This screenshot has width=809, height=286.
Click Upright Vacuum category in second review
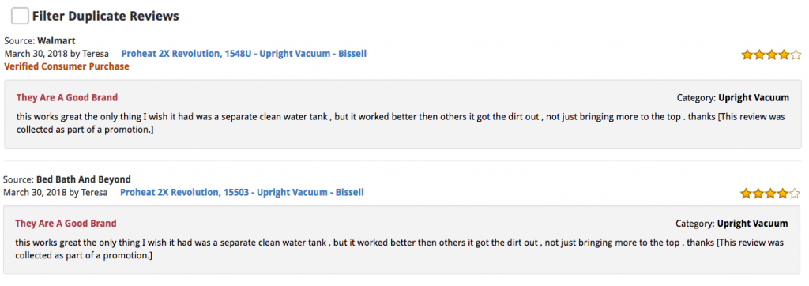coord(752,224)
